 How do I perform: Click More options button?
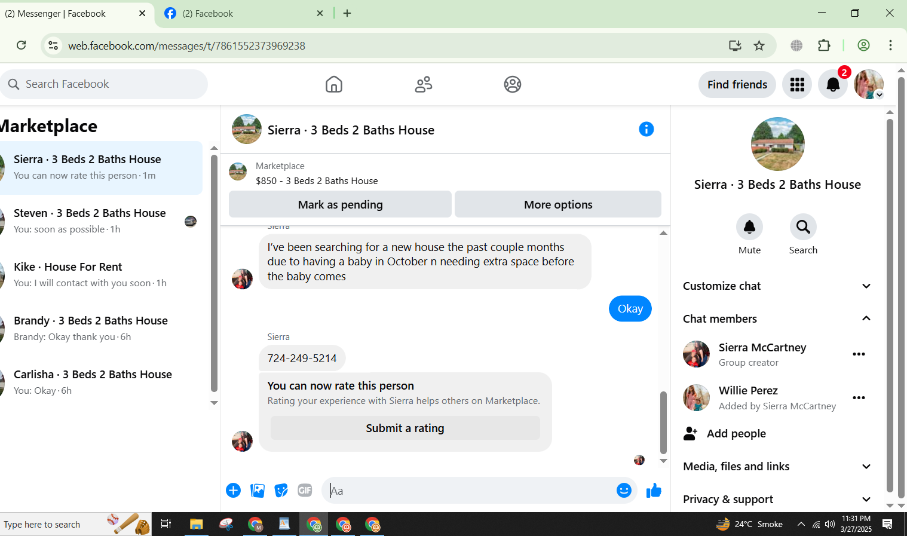pos(558,204)
